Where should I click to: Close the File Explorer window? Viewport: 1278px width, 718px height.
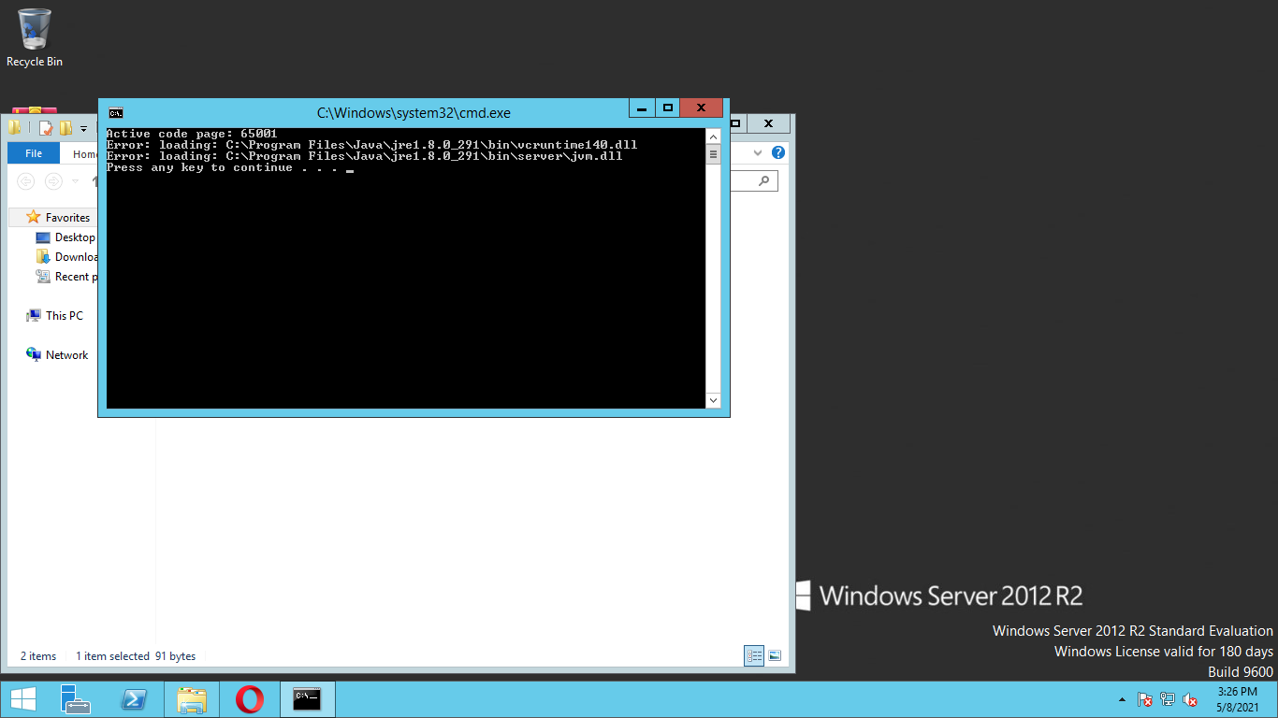coord(768,123)
